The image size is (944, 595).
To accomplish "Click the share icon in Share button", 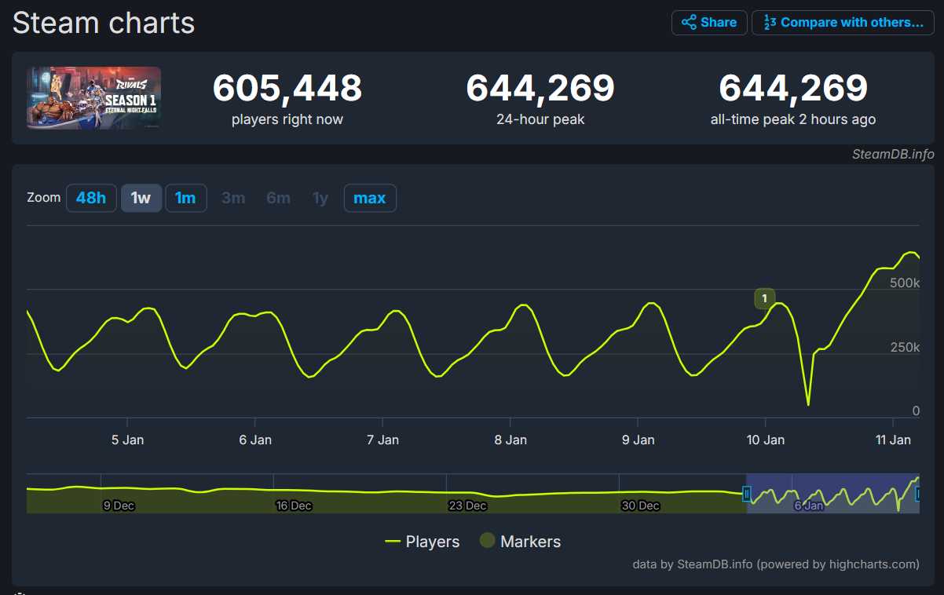I will pyautogui.click(x=689, y=23).
